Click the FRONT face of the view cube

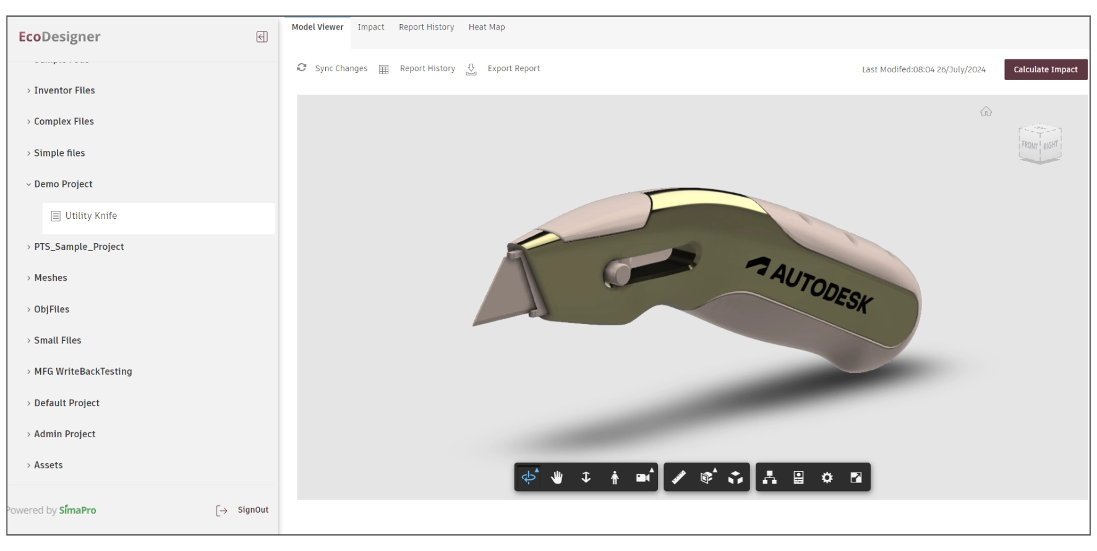point(1029,145)
